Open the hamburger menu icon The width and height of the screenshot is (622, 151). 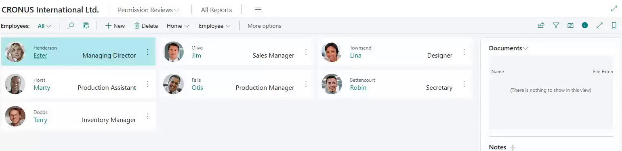coord(258,10)
